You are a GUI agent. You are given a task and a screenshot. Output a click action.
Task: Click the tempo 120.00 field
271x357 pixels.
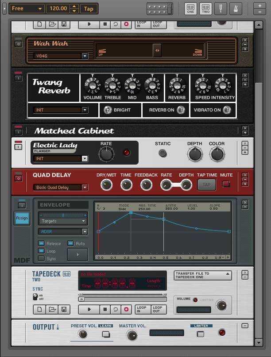pos(58,9)
